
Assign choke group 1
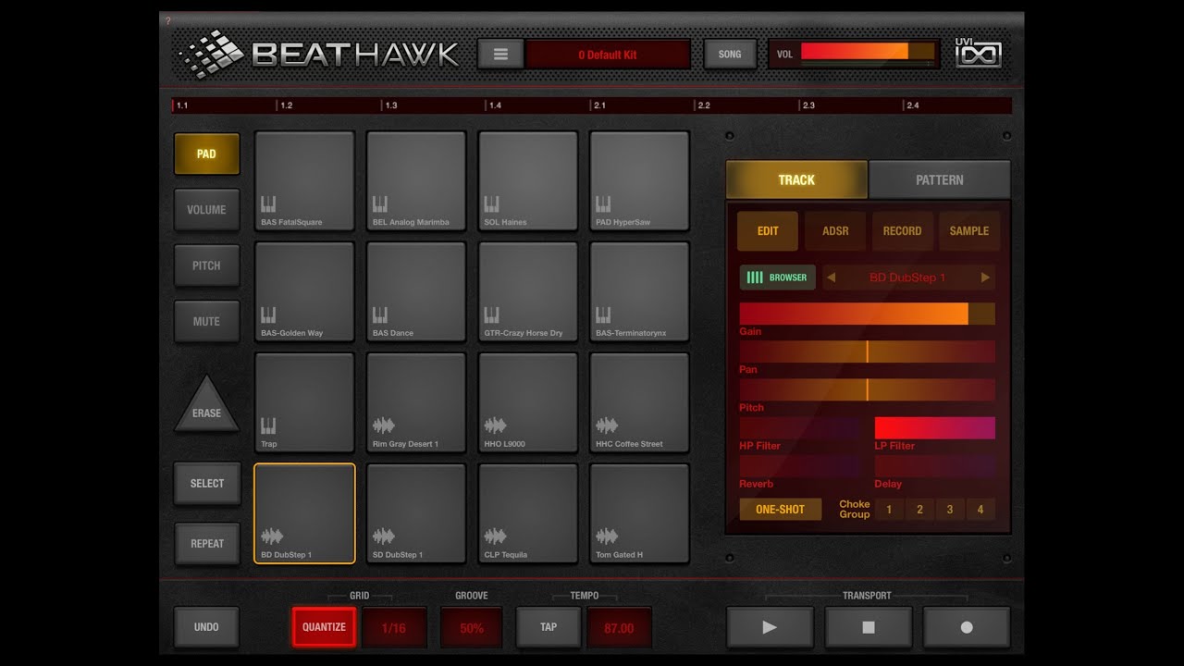click(x=889, y=509)
